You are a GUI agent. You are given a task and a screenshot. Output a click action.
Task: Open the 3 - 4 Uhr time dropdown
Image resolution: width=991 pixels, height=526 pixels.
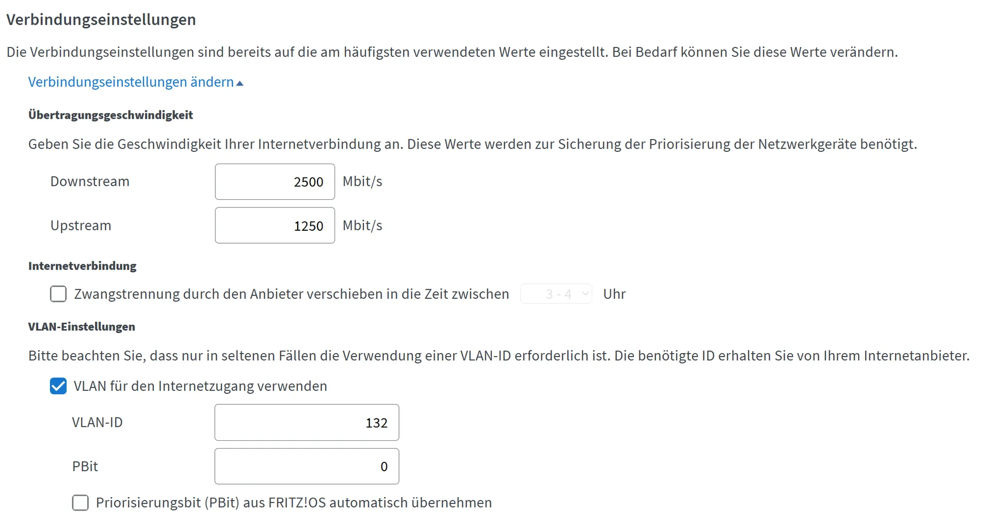point(556,294)
